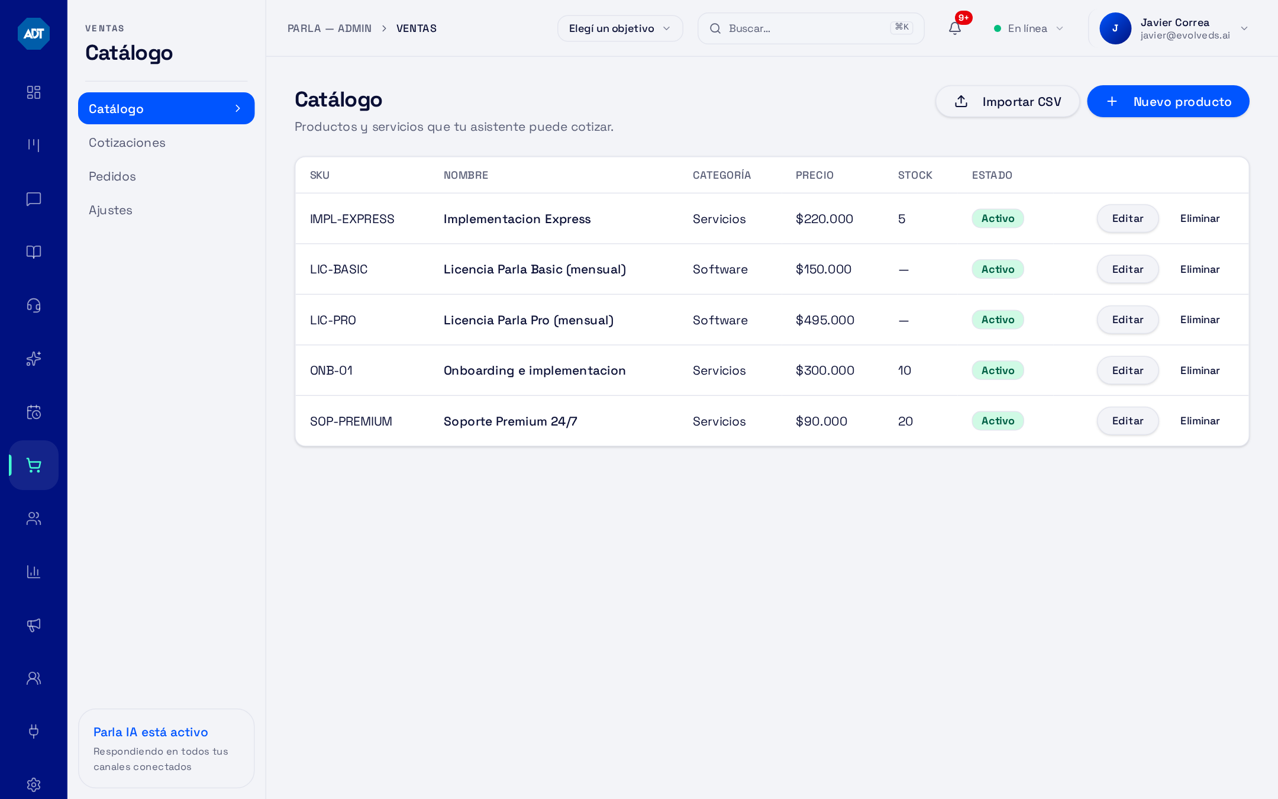Open the plug integrations icon
This screenshot has width=1278, height=799.
(34, 732)
